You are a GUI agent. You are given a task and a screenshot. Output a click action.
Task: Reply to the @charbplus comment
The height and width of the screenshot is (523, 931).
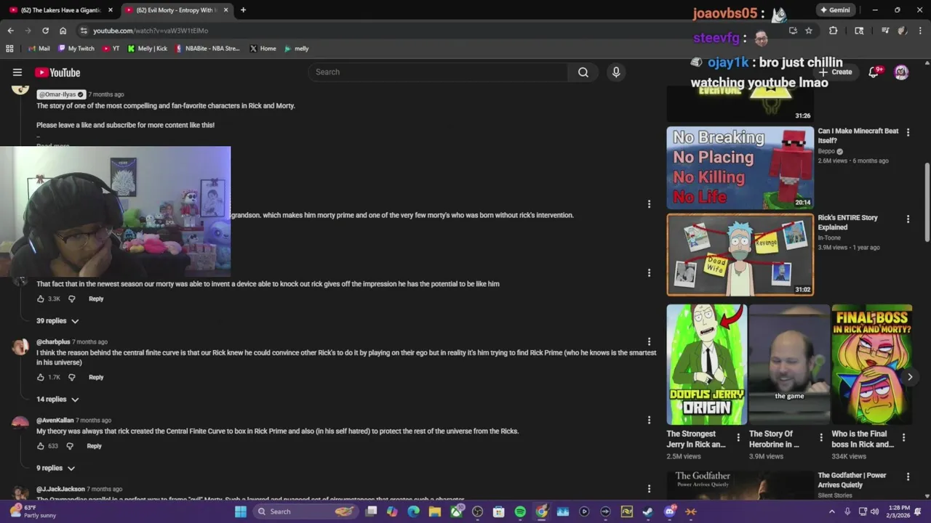click(96, 377)
